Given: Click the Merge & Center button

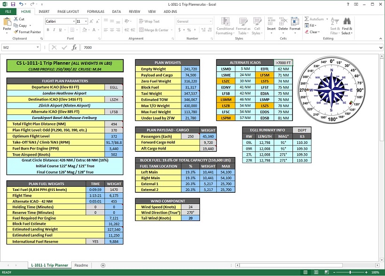Looking at the screenshot, I should click(154, 30).
